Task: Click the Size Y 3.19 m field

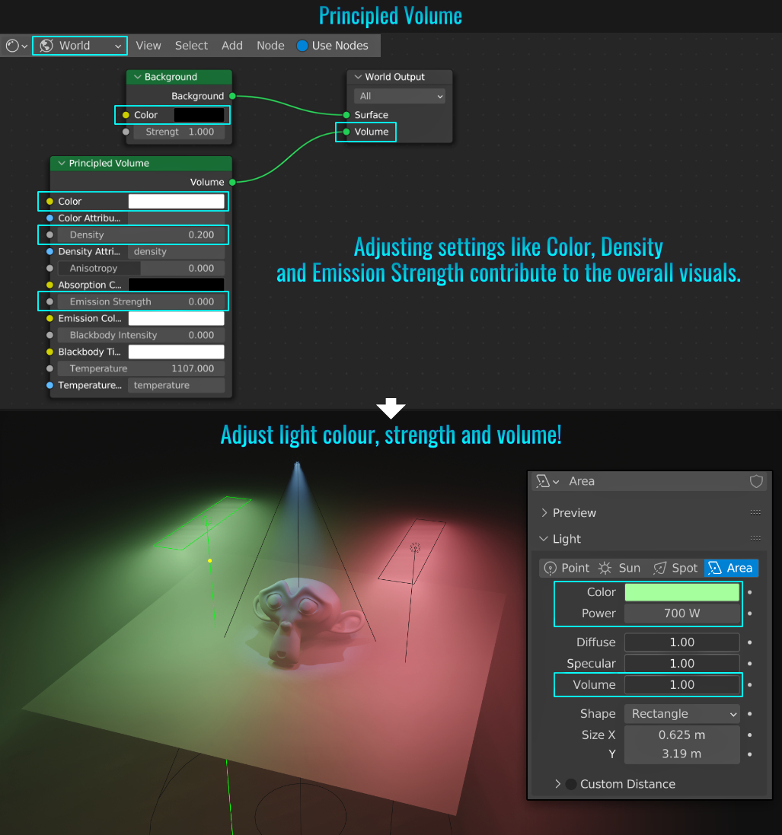Action: [x=681, y=754]
